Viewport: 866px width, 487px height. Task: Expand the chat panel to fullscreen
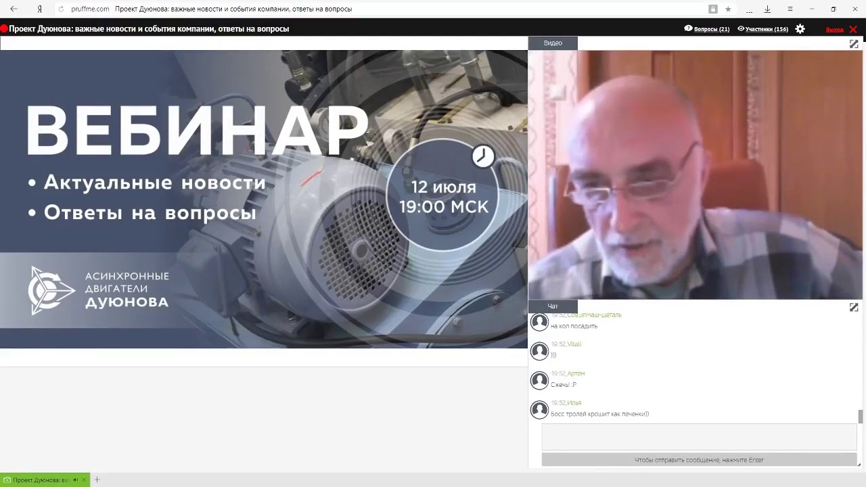click(x=854, y=307)
